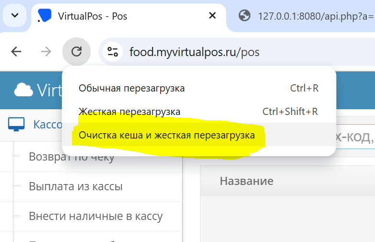The image size is (375, 242).
Task: Click the browser forward arrow
Action: pos(46,51)
